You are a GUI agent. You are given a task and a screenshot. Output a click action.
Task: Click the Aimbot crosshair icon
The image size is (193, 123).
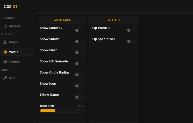click(x=5, y=26)
